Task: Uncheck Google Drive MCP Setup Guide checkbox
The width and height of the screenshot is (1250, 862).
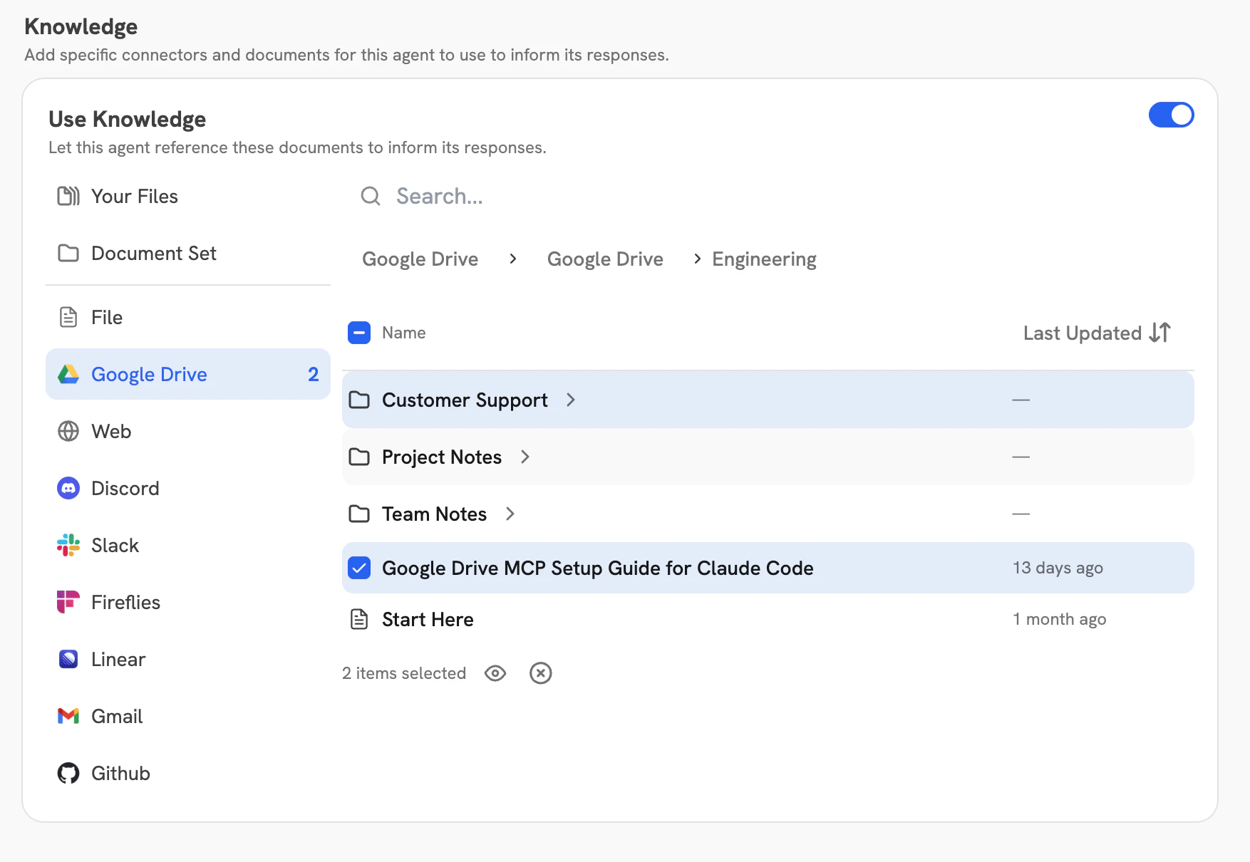Action: tap(359, 568)
